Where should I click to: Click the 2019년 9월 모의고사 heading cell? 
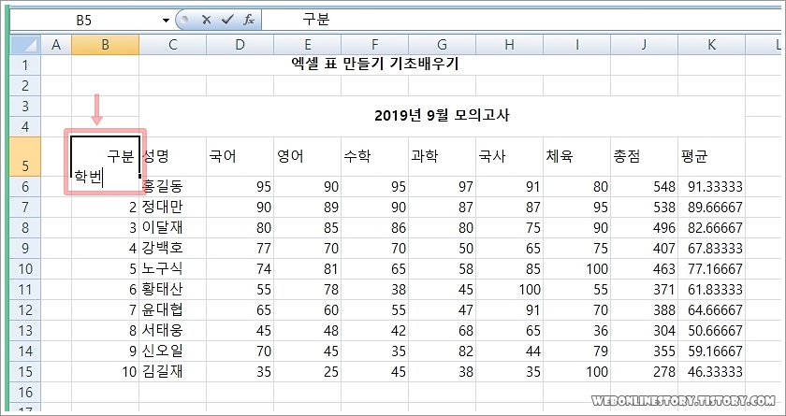[x=442, y=116]
